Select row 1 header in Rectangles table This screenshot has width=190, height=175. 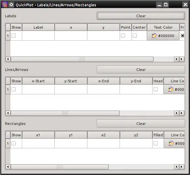click(x=8, y=143)
